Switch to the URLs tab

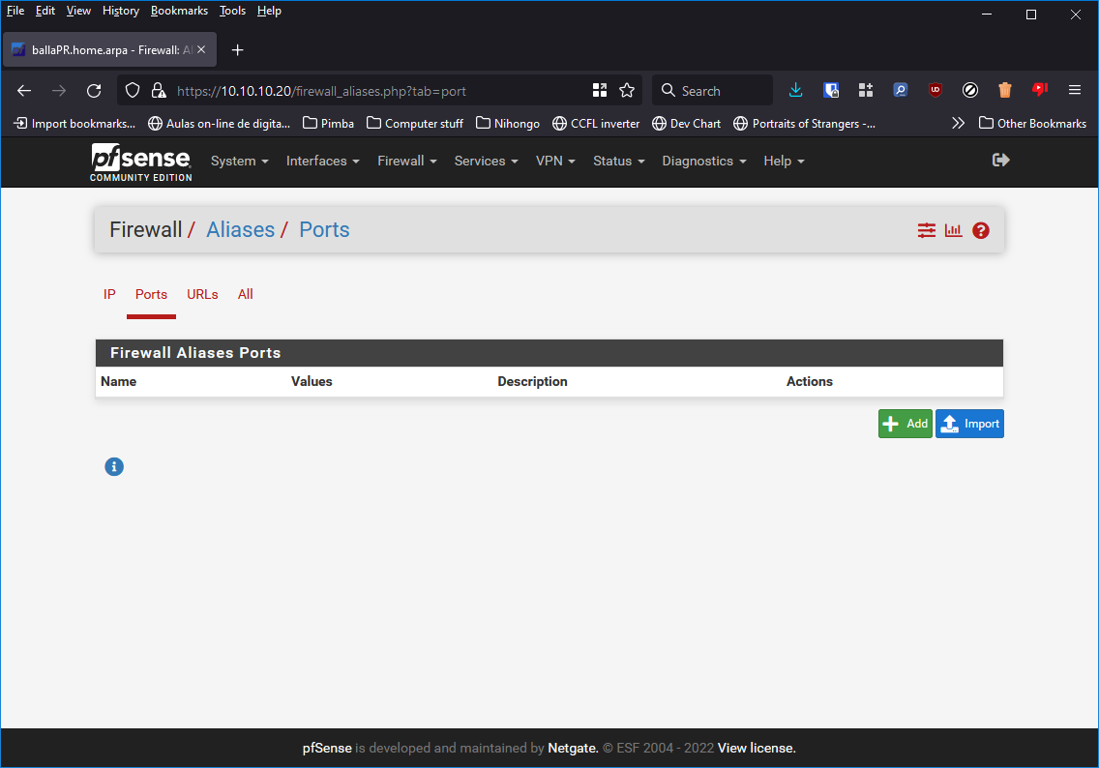point(202,294)
